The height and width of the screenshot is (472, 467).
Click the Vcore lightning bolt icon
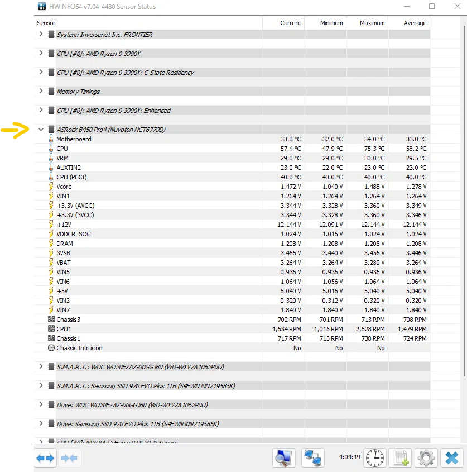pyautogui.click(x=51, y=187)
